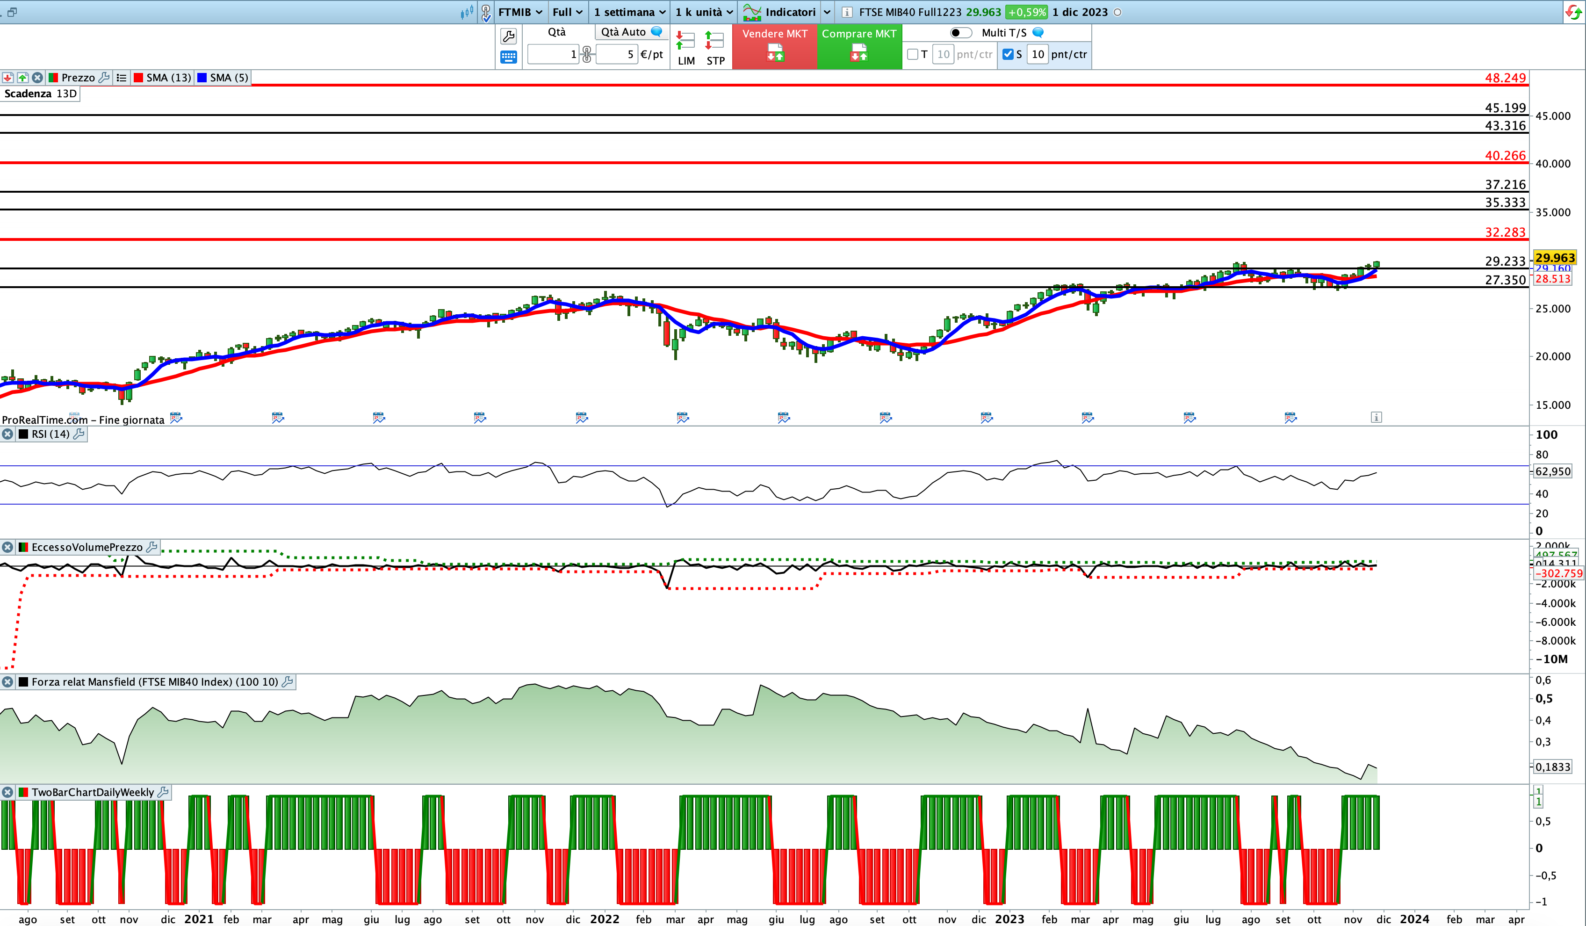Open trading settings wrench icon
The height and width of the screenshot is (926, 1586).
tap(509, 36)
